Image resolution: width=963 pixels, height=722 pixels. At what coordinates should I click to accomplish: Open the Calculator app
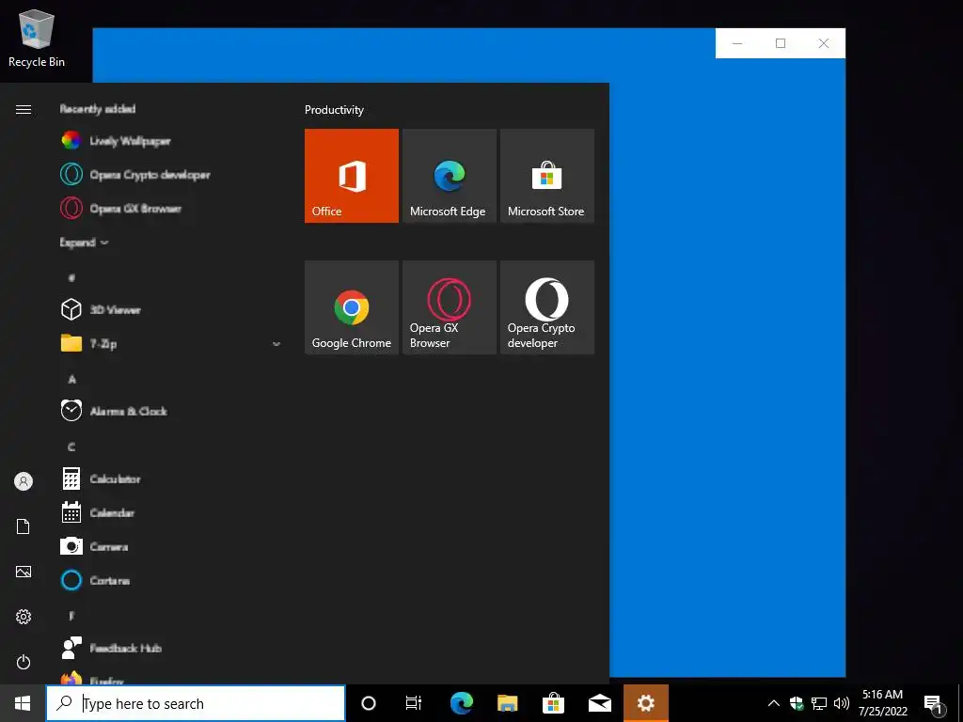pos(172,479)
